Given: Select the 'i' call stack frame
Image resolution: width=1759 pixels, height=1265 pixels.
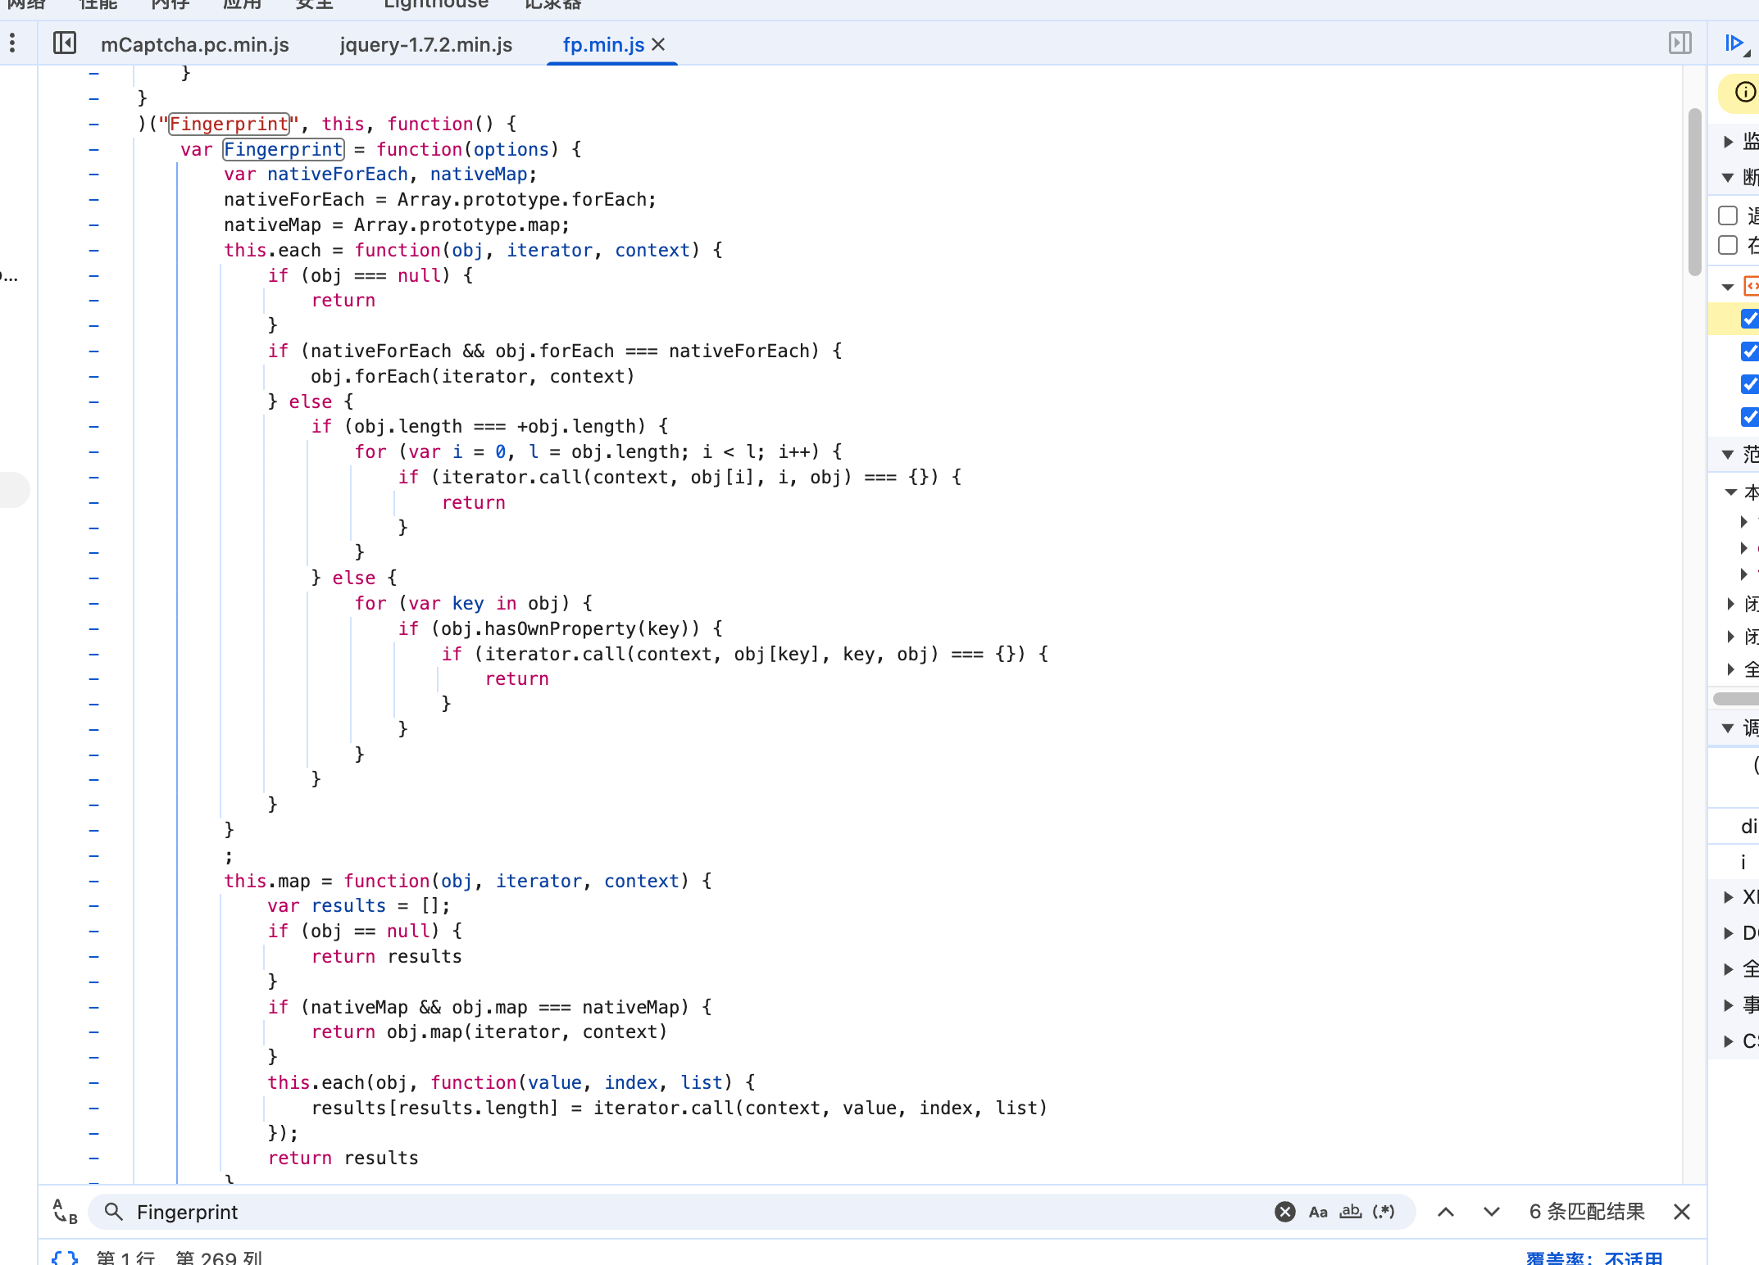Looking at the screenshot, I should (x=1743, y=862).
